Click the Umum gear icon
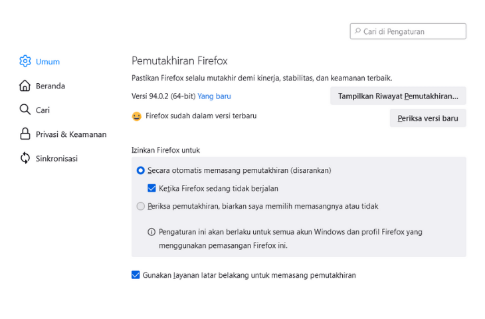 25,61
